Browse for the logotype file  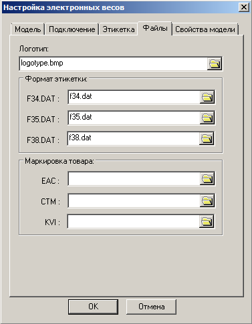click(x=215, y=64)
